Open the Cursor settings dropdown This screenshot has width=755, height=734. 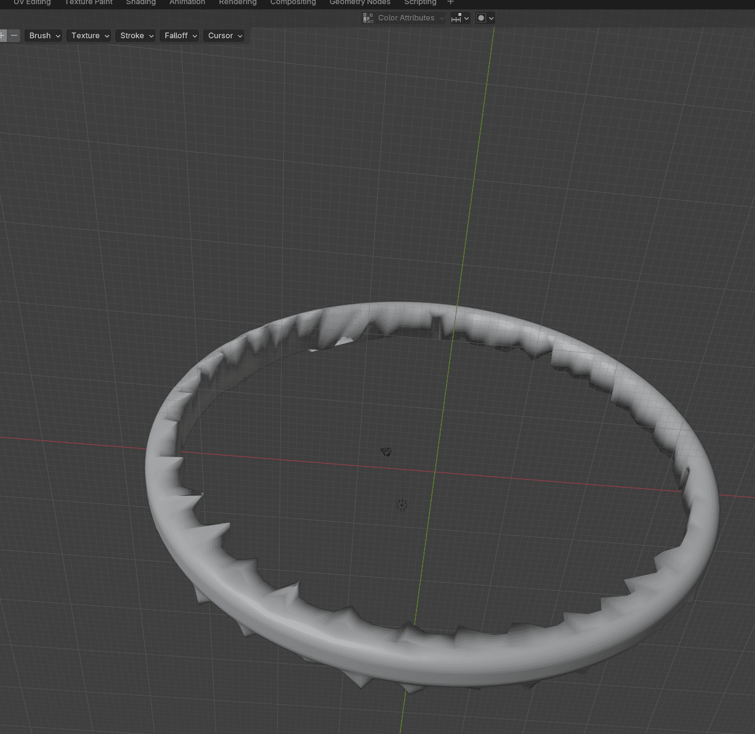pyautogui.click(x=225, y=35)
